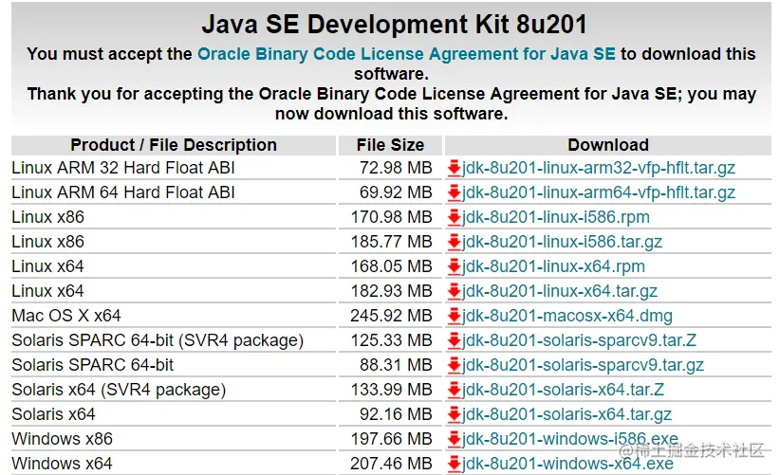Click the 88.31 MB file size

tap(396, 365)
